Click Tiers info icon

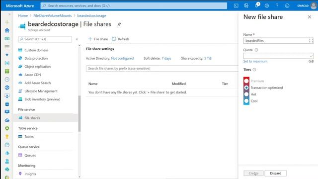pos(254,70)
